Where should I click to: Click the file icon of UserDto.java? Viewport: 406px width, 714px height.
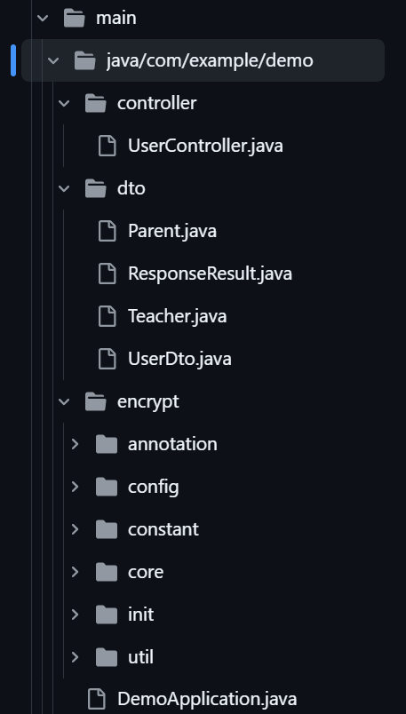(107, 359)
